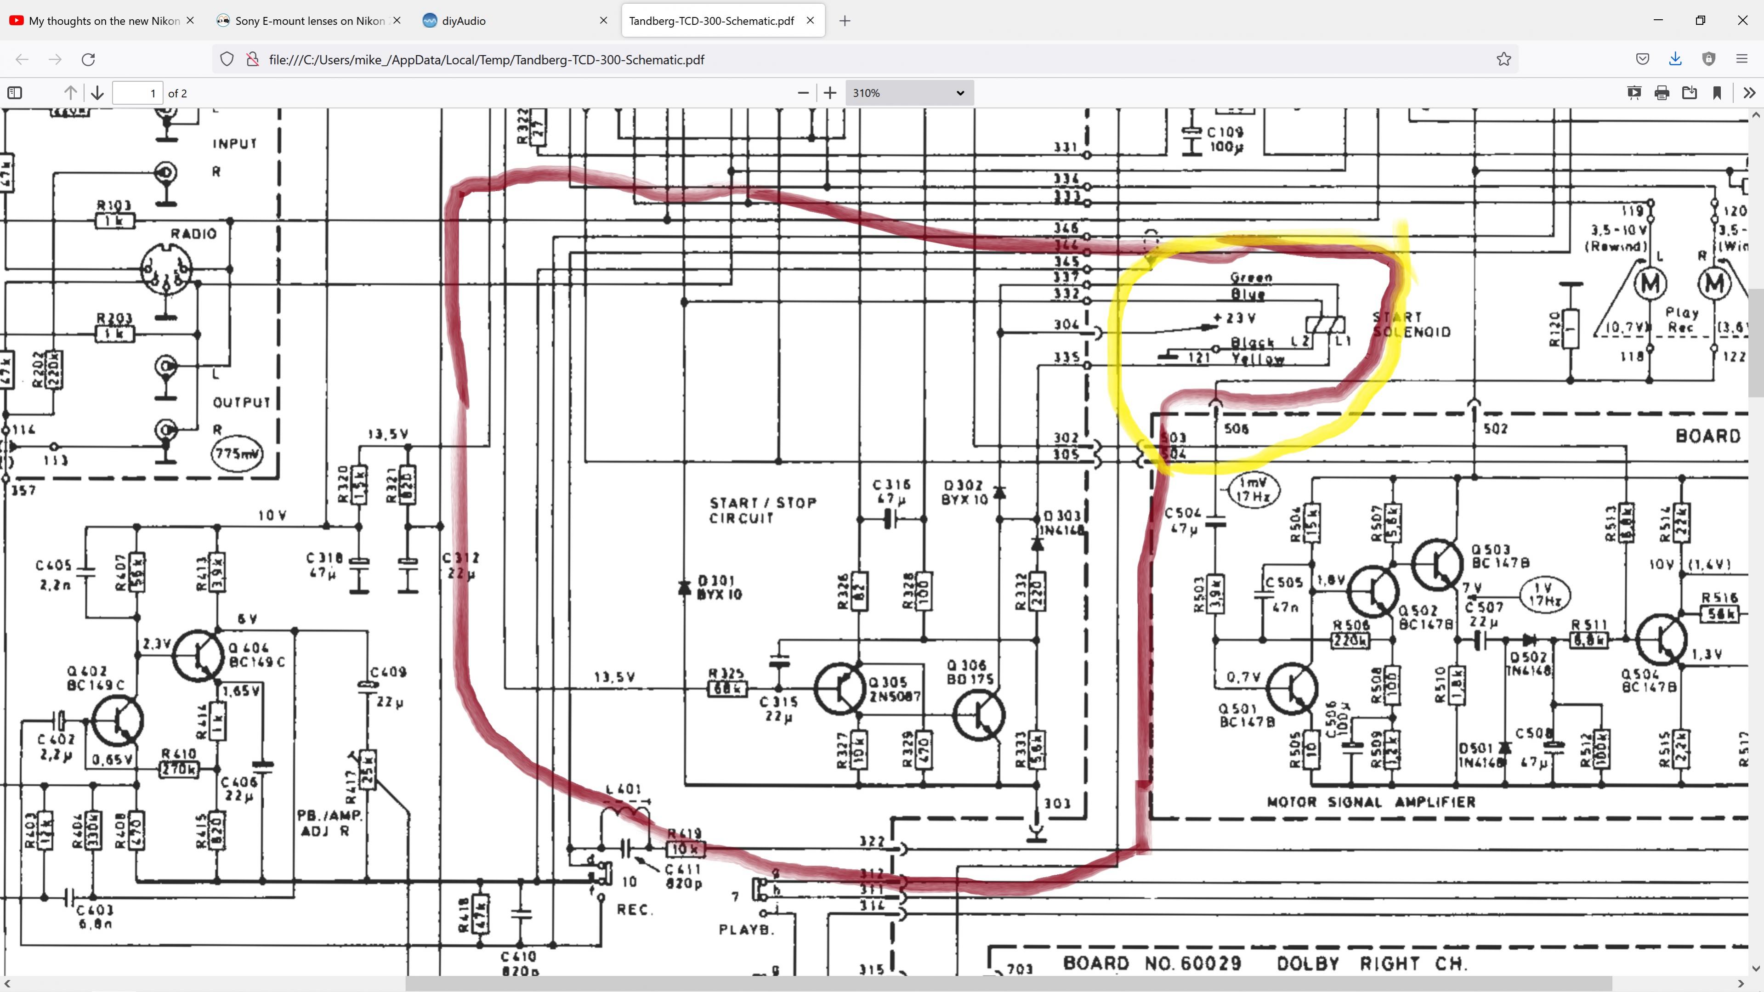
Task: Click the DOLBY RIGHT CH. text
Action: click(x=1373, y=963)
